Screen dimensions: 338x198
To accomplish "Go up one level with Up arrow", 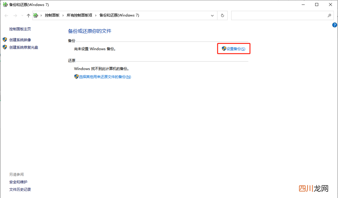I will (28, 16).
